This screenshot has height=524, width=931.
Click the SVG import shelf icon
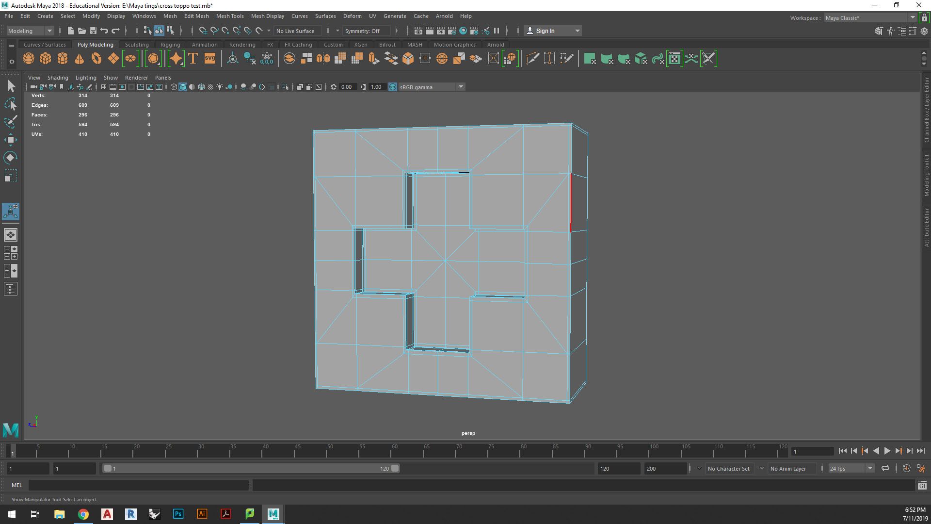[210, 59]
